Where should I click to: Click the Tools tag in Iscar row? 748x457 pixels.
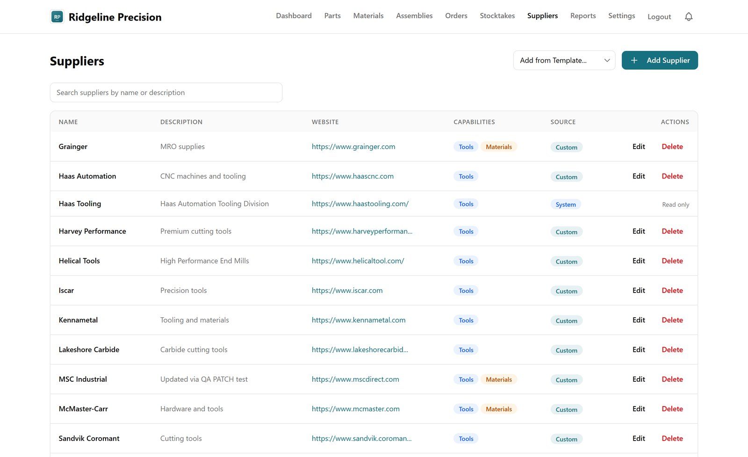coord(466,291)
